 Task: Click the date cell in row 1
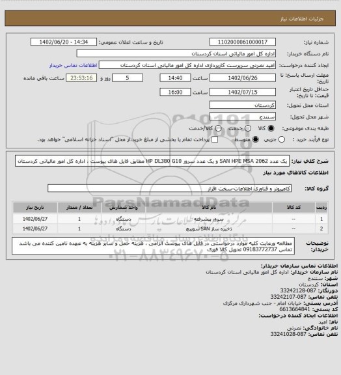tap(35, 219)
